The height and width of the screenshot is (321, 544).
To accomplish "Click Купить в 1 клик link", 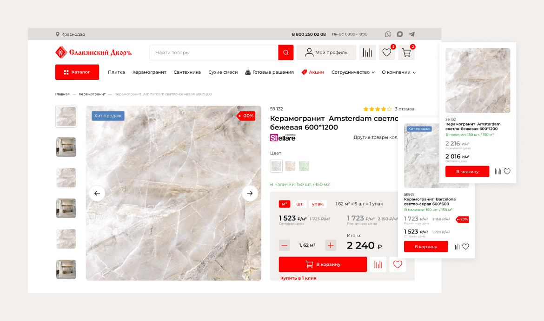I will 299,278.
